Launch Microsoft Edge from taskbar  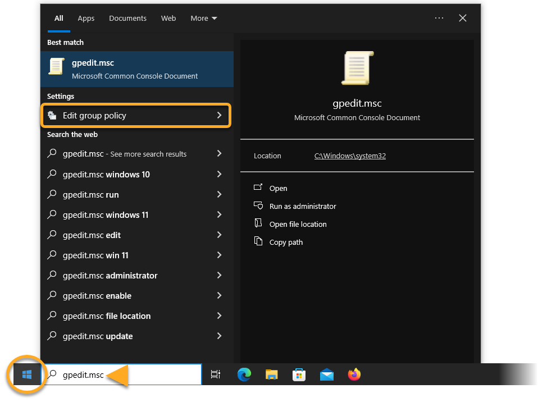(244, 374)
